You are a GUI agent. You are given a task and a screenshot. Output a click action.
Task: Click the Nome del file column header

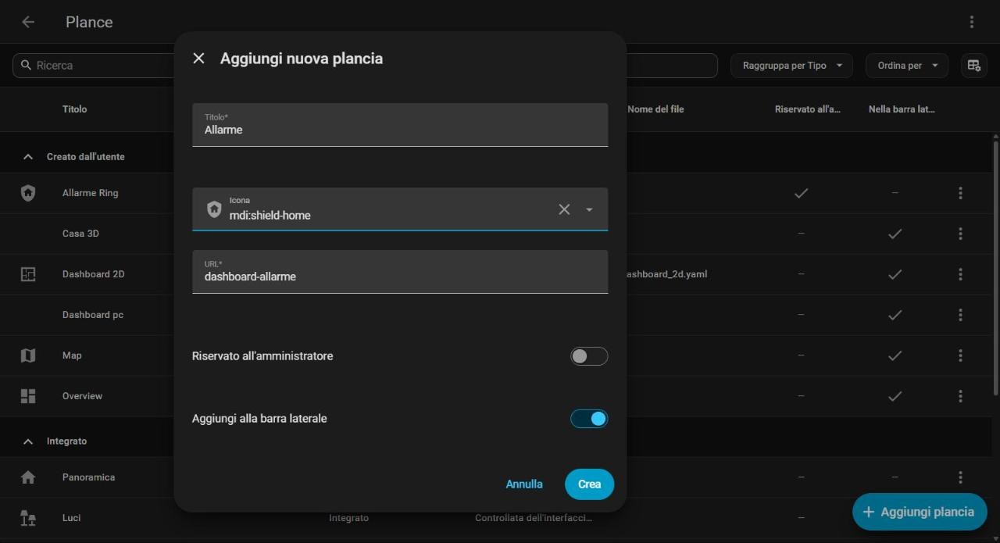[655, 109]
